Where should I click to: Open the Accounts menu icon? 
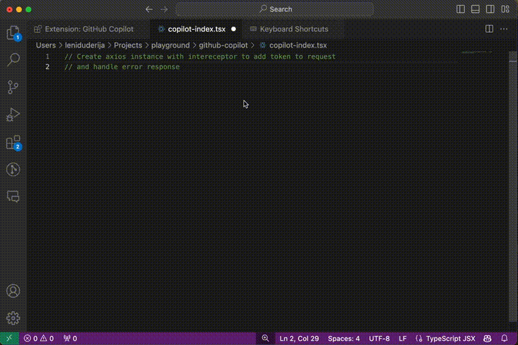(13, 291)
